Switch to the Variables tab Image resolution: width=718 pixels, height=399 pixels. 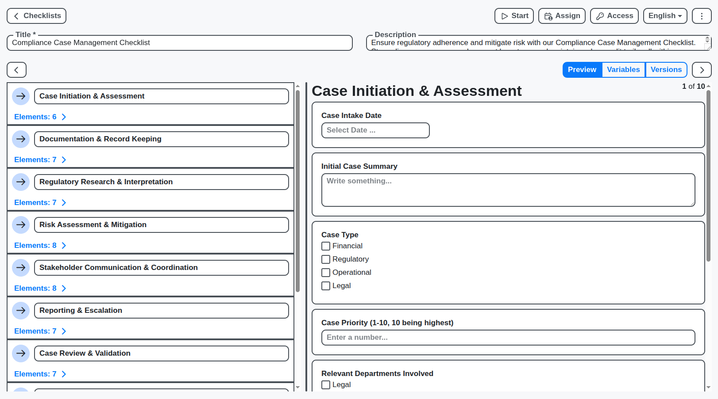click(623, 69)
